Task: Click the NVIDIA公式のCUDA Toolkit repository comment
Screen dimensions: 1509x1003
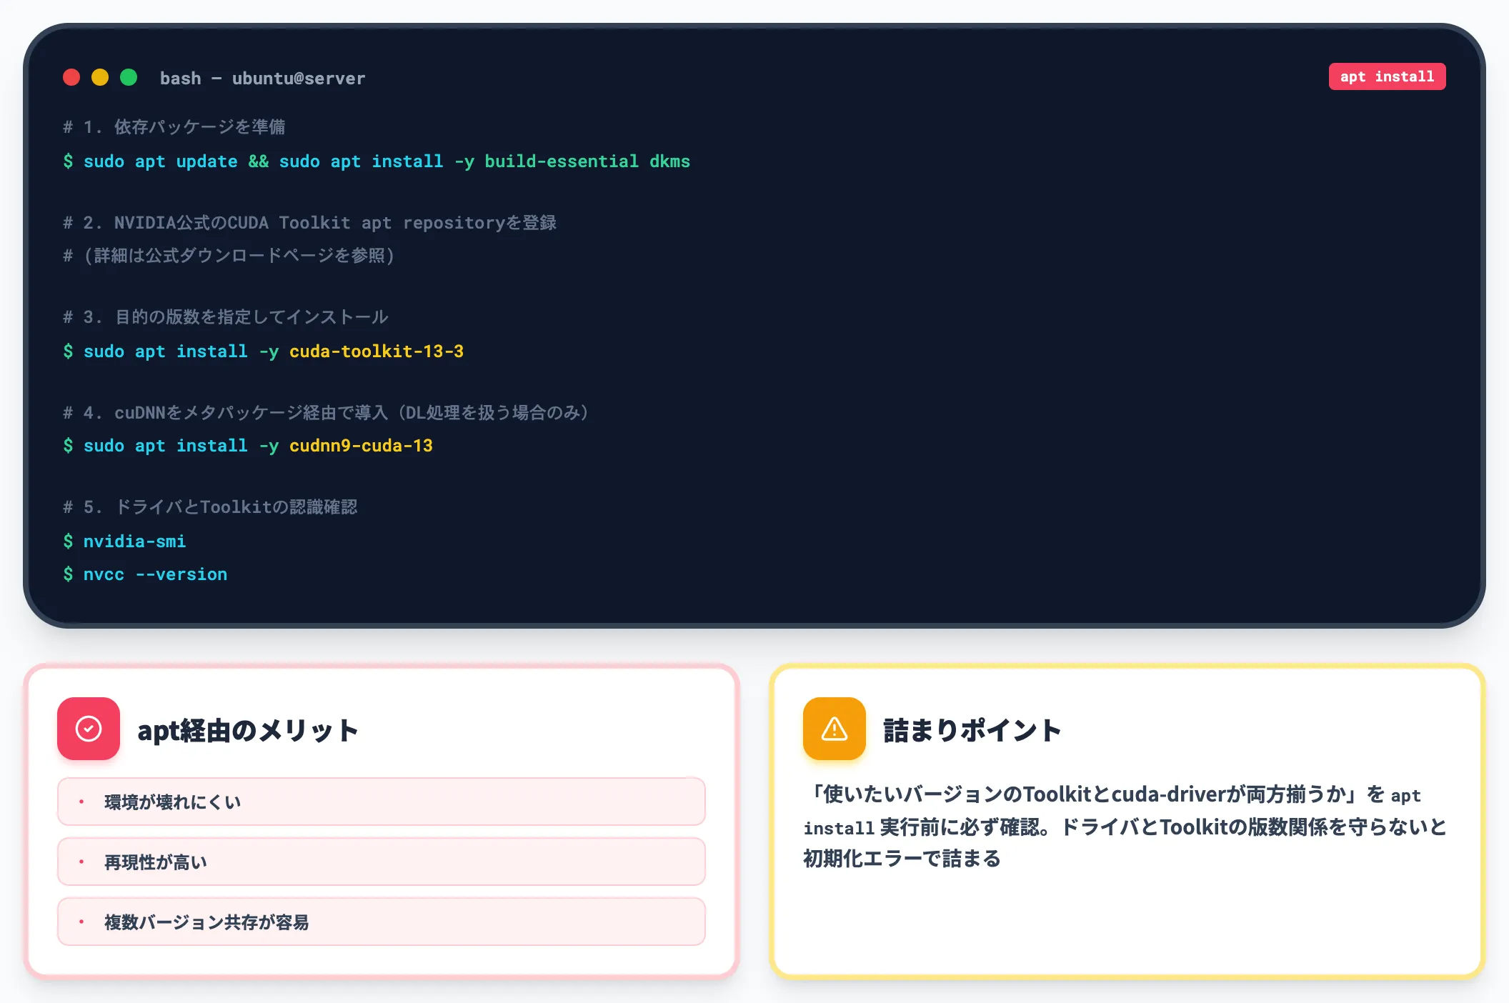Action: (310, 223)
